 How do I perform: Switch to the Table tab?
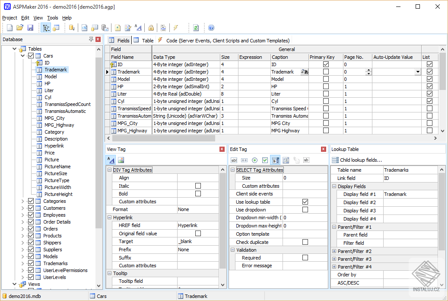point(143,40)
